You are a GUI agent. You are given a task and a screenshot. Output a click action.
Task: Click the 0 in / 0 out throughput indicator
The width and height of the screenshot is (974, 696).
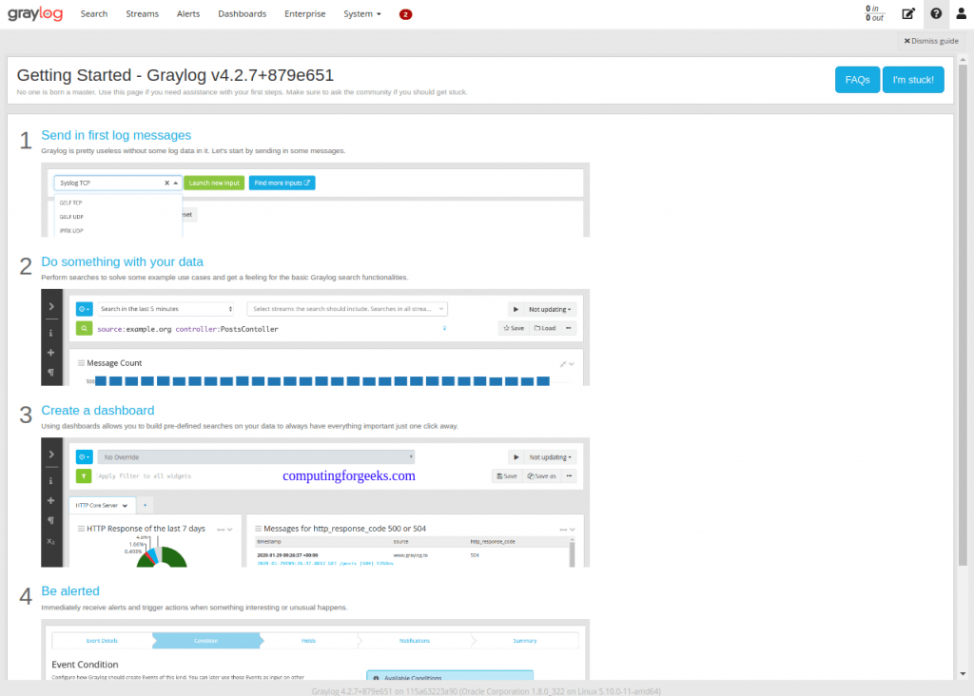click(874, 14)
